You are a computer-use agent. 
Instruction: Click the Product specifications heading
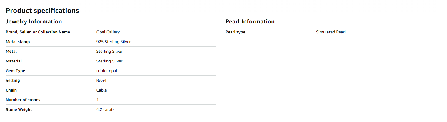point(42,11)
